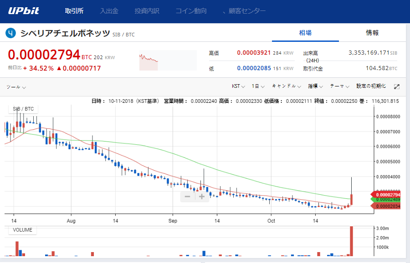Open the 指標 indicators dropdown
Image resolution: width=410 pixels, height=263 pixels.
coord(315,86)
